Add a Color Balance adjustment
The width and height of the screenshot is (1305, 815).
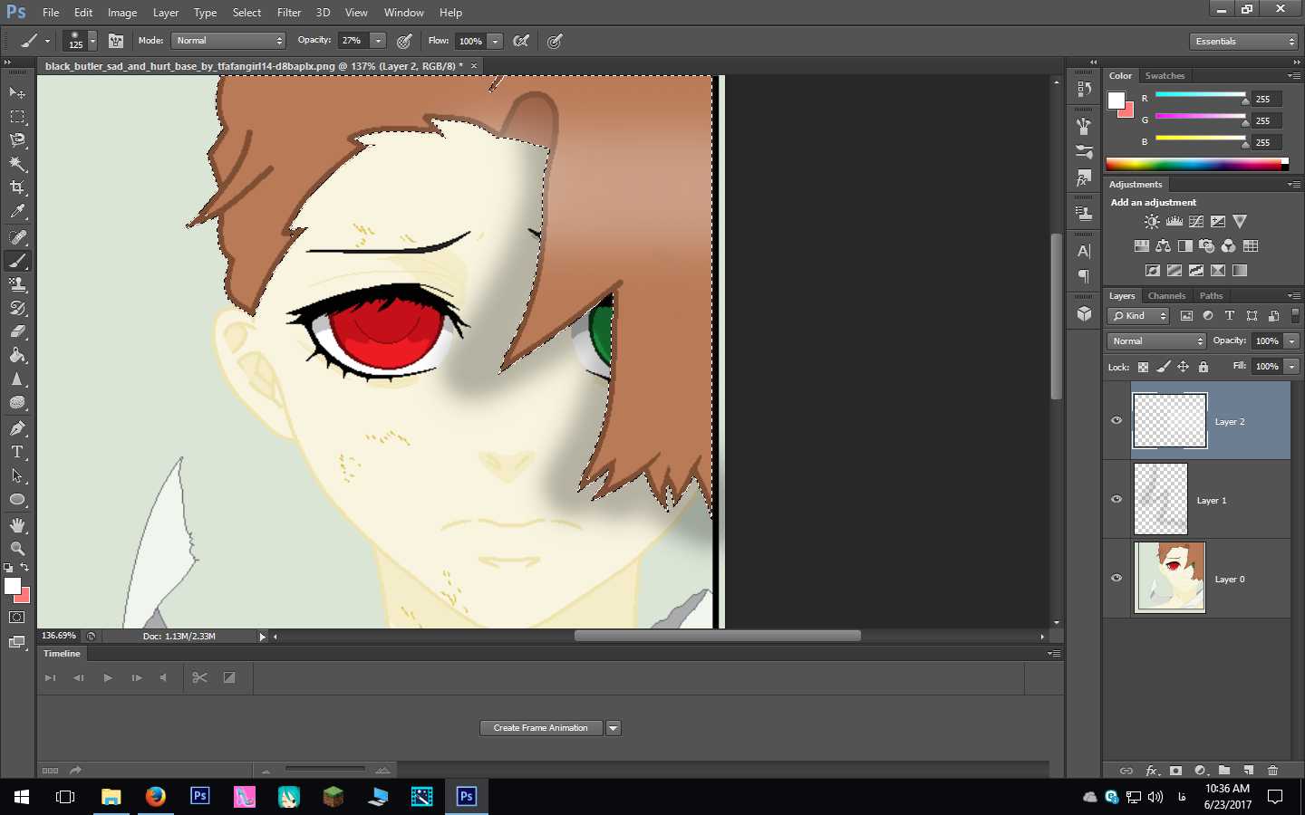coord(1163,245)
